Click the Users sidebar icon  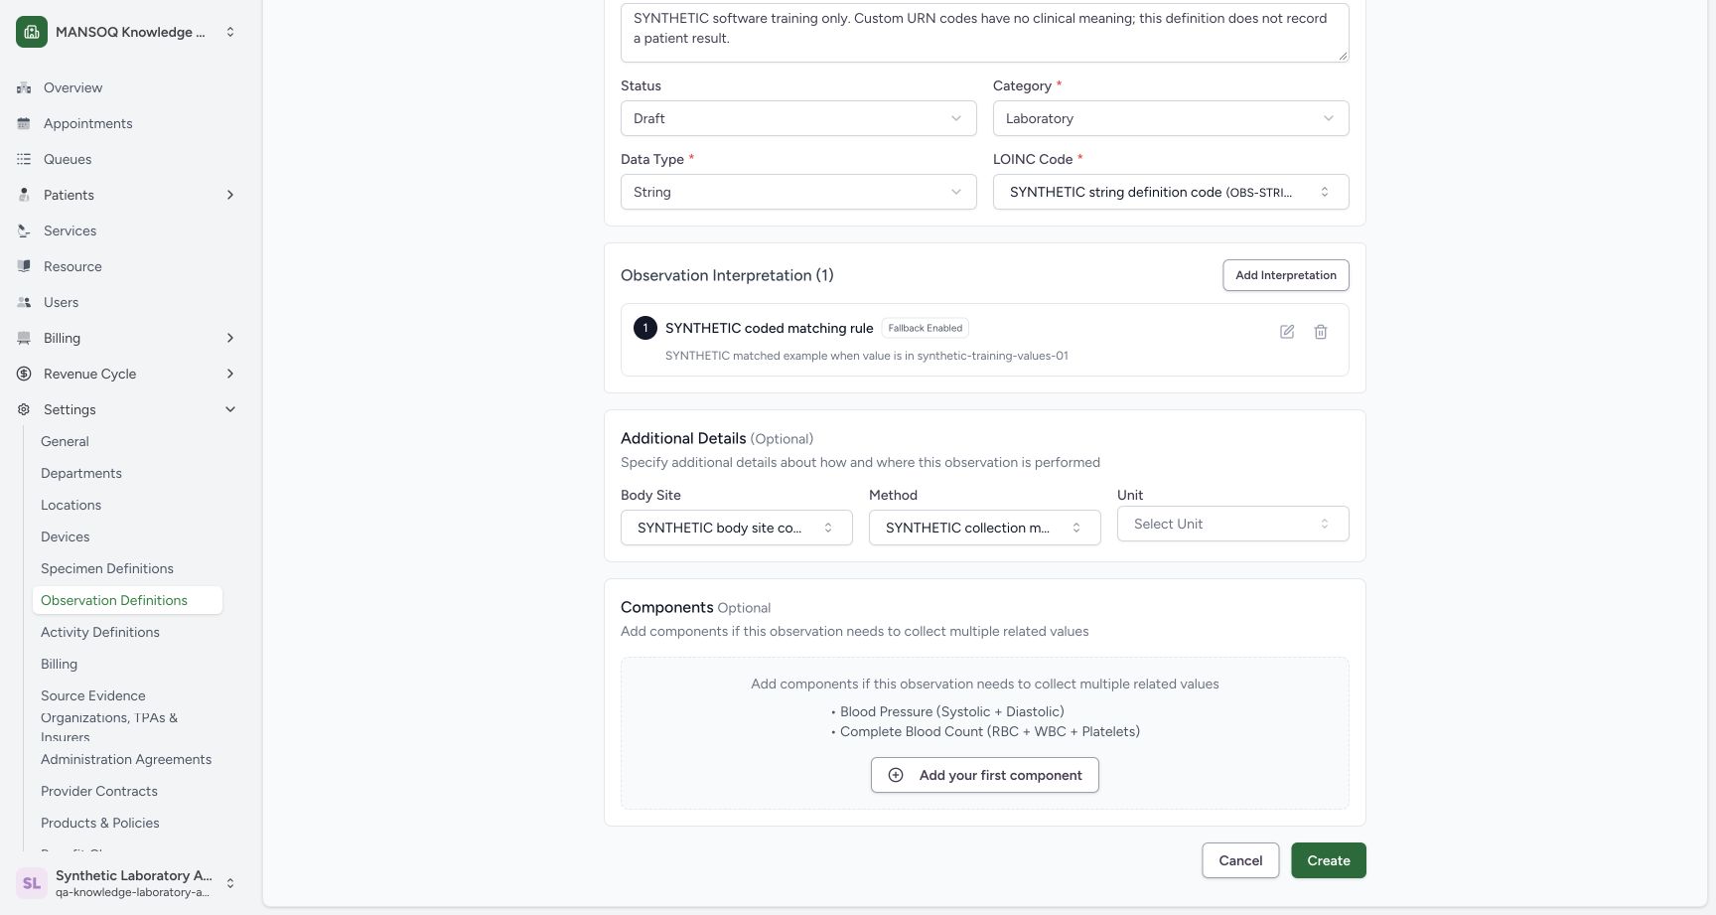(x=24, y=302)
